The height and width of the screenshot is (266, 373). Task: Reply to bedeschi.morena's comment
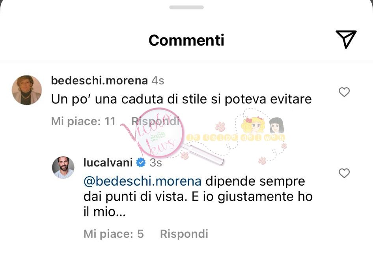155,121
